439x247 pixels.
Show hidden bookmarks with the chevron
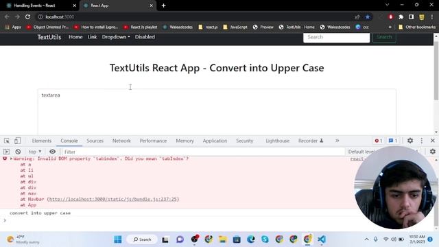[x=390, y=27]
